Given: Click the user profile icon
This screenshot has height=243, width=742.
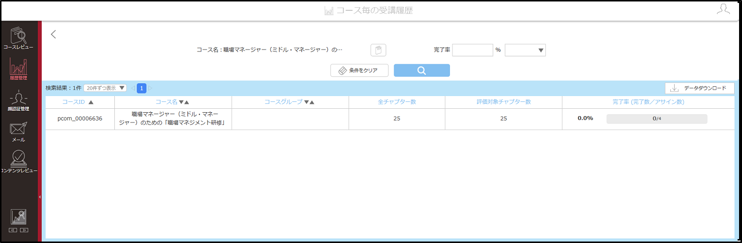Looking at the screenshot, I should (723, 9).
